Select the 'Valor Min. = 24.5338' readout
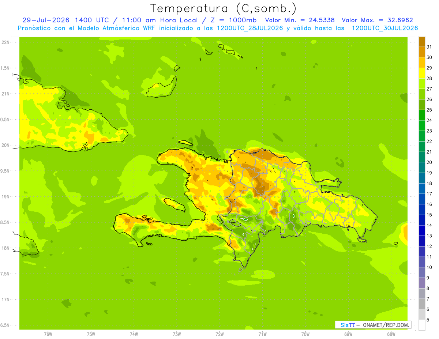The height and width of the screenshot is (339, 439). [300, 20]
